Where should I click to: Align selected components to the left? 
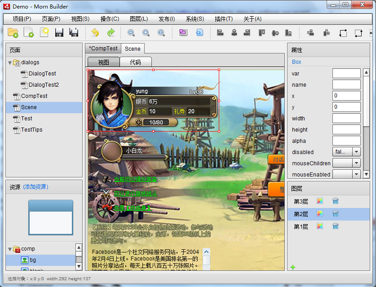[220, 32]
